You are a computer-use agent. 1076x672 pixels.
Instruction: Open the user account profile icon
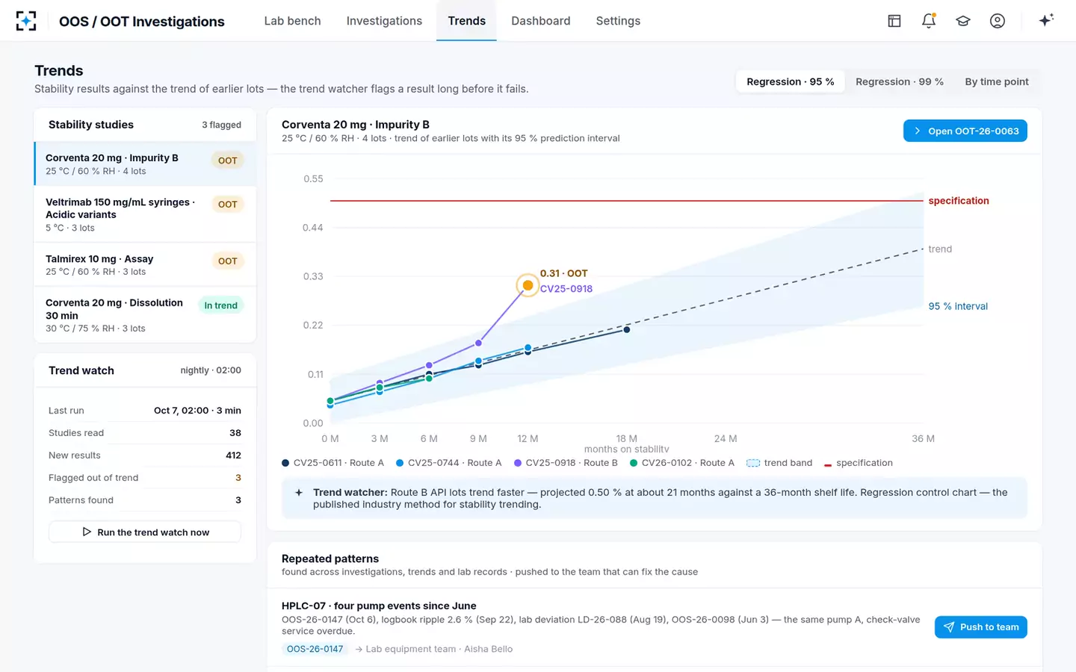(x=998, y=21)
